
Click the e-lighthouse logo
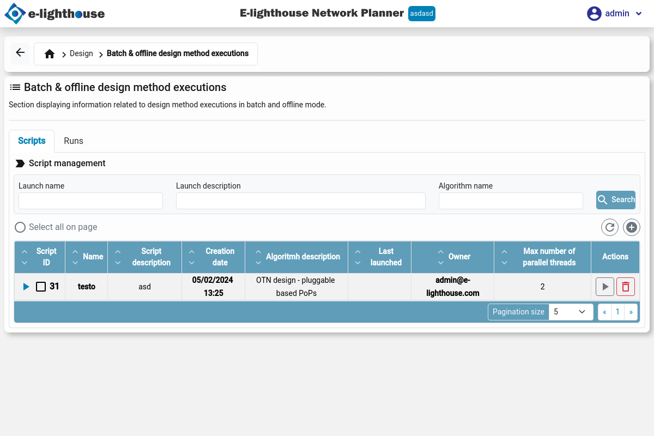55,14
